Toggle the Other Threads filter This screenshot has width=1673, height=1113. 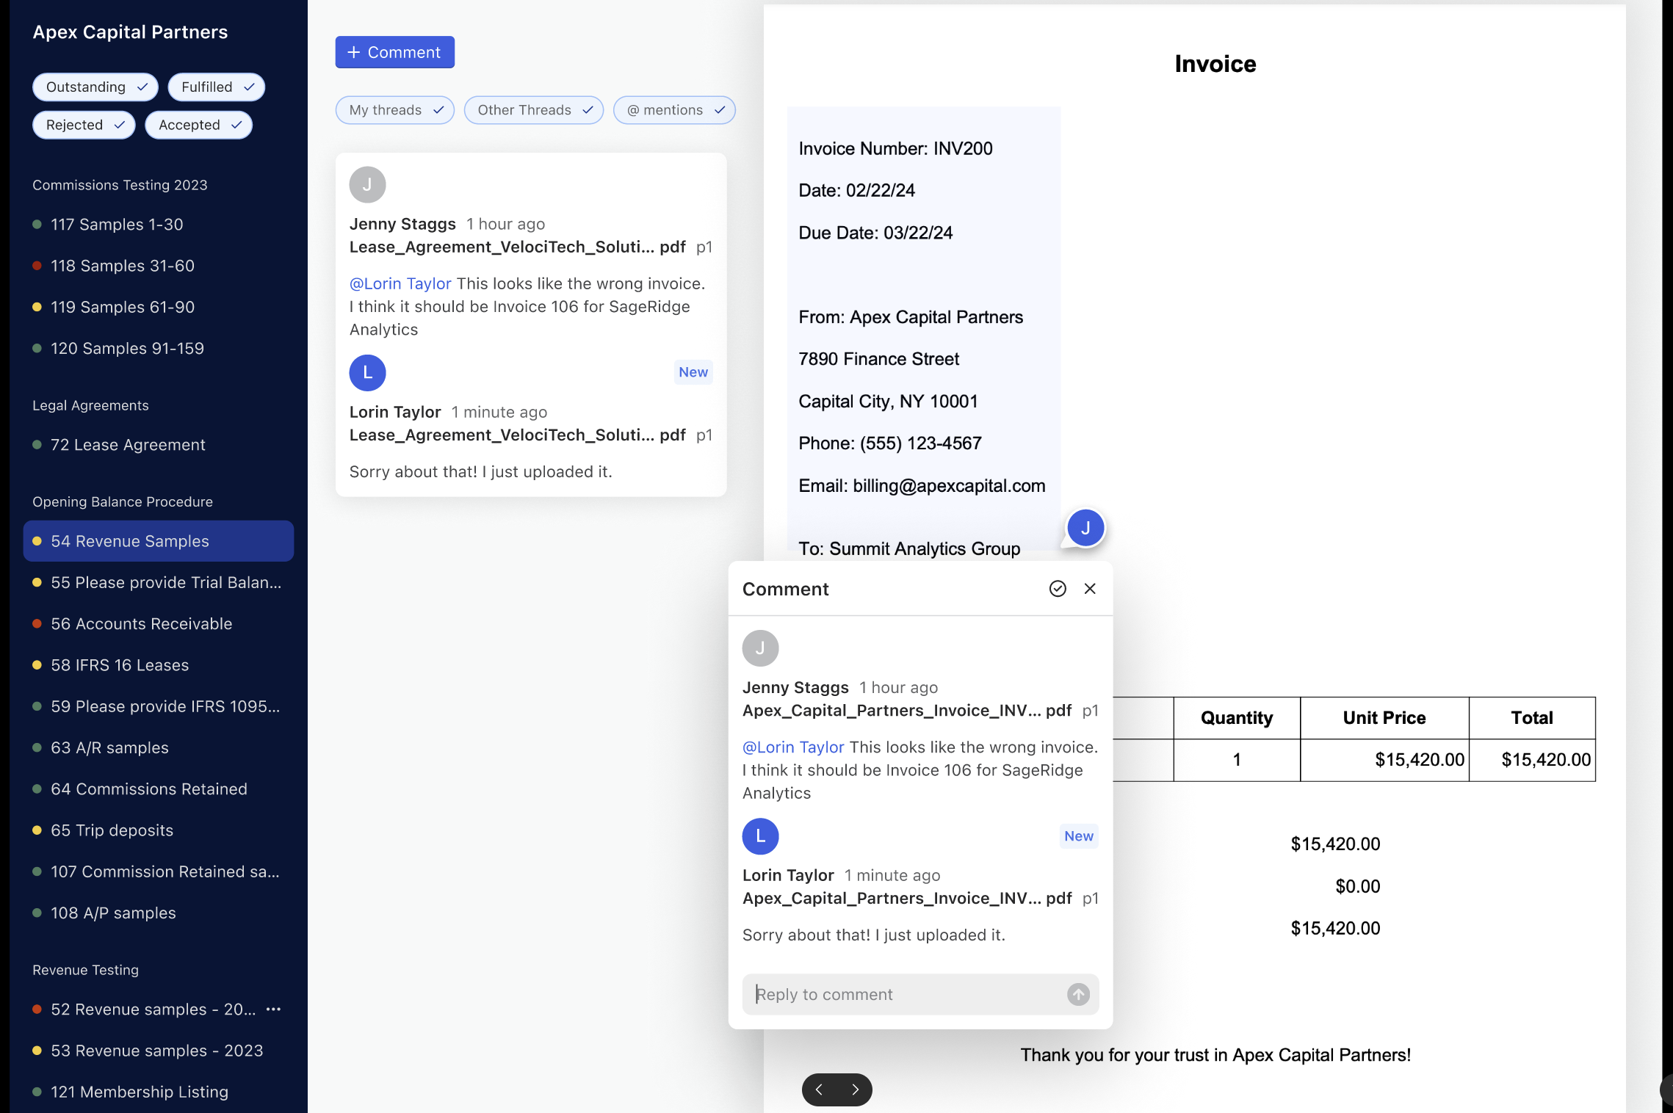click(x=533, y=109)
